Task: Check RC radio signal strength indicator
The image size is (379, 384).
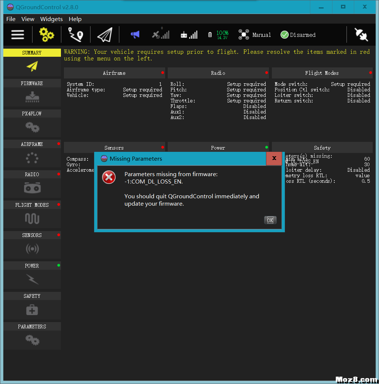Action: point(189,35)
